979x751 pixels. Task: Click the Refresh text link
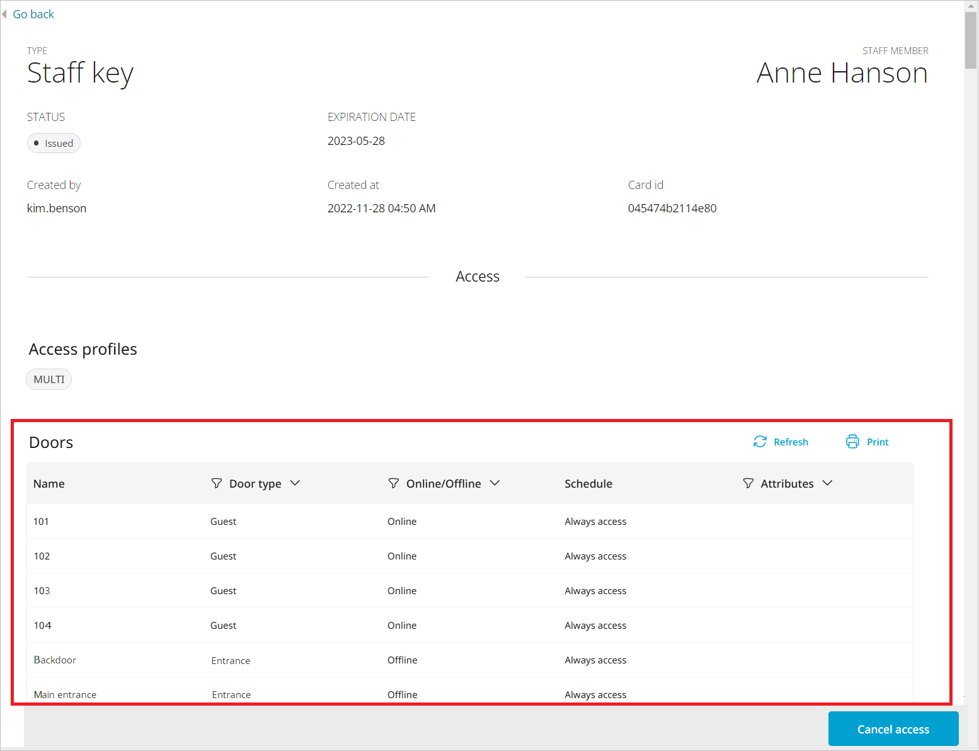pyautogui.click(x=791, y=442)
